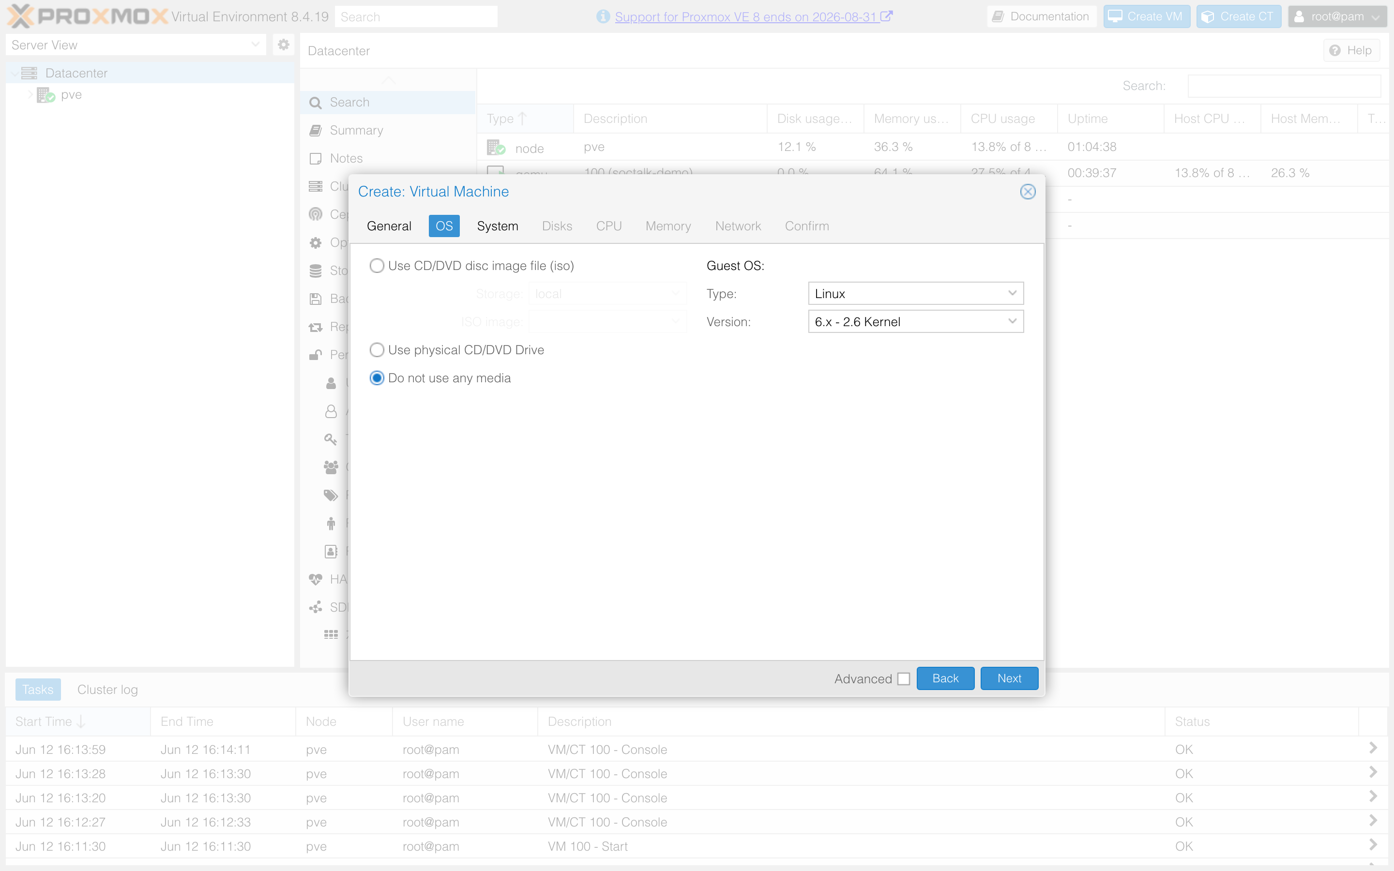Click the Create VM button
The height and width of the screenshot is (871, 1394).
tap(1146, 16)
